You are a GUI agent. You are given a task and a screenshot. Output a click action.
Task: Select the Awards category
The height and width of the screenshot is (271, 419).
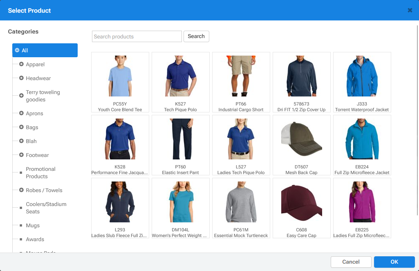[35, 239]
